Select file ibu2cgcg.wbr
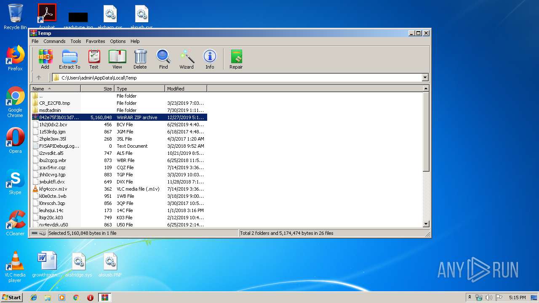 119,160
